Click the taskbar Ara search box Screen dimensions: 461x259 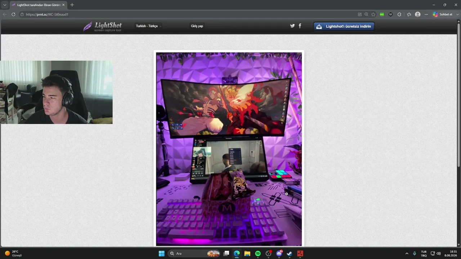pos(194,254)
